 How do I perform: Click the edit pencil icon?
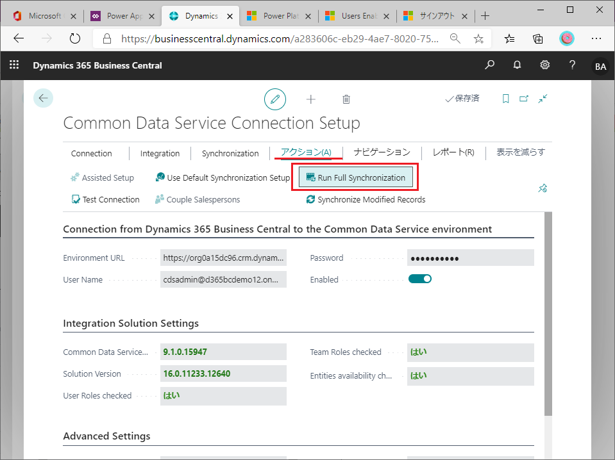click(275, 99)
